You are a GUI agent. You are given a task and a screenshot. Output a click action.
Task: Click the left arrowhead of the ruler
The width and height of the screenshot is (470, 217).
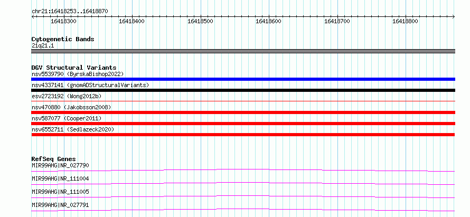tap(33, 17)
